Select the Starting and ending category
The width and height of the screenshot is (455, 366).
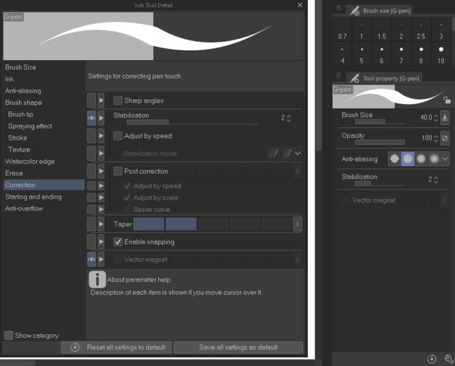click(33, 197)
